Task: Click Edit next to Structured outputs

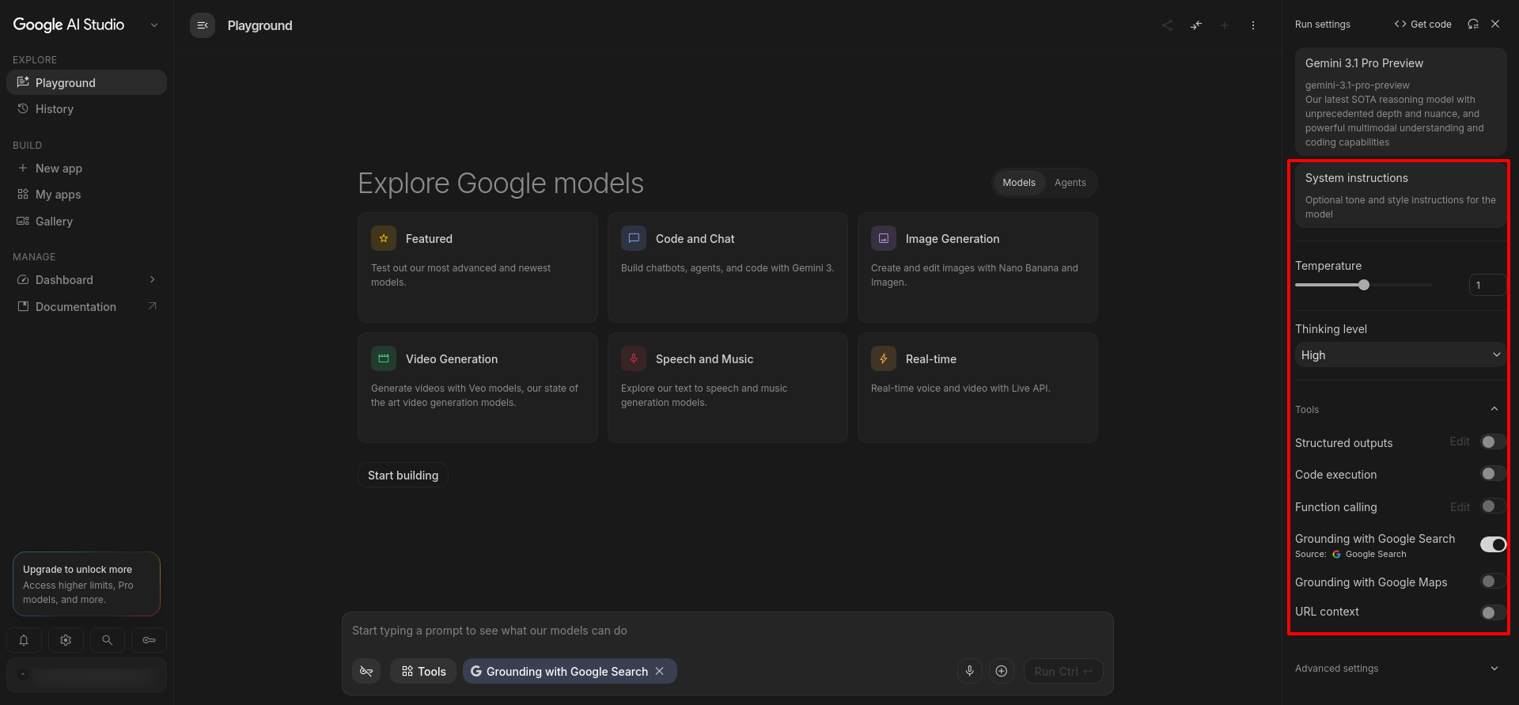Action: 1460,442
